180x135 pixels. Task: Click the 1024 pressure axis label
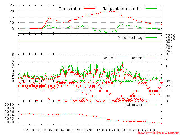click(x=9, y=115)
